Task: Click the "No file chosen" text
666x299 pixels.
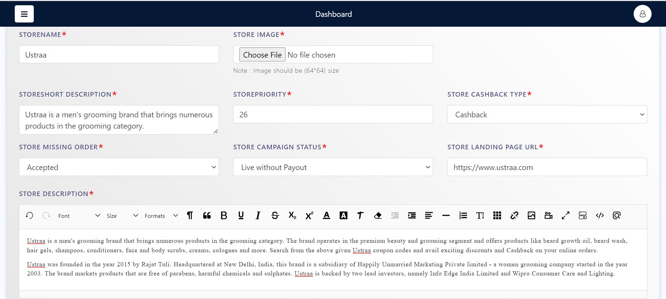Action: (x=311, y=55)
